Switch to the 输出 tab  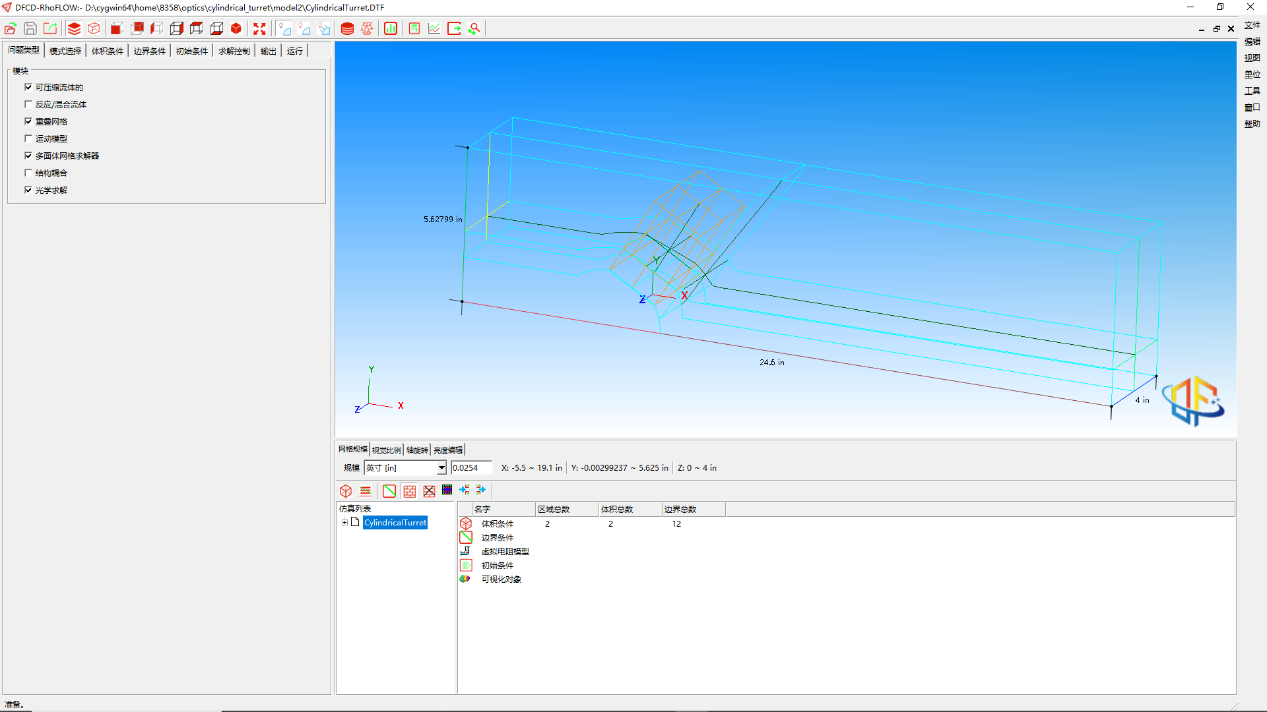(x=269, y=51)
